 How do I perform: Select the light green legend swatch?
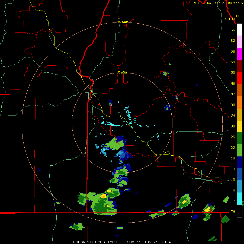[239, 150]
